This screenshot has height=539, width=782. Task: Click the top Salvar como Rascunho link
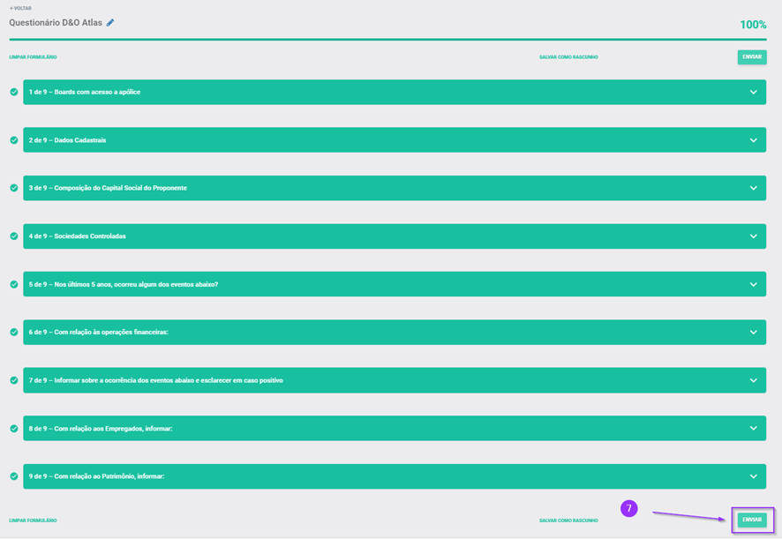568,57
